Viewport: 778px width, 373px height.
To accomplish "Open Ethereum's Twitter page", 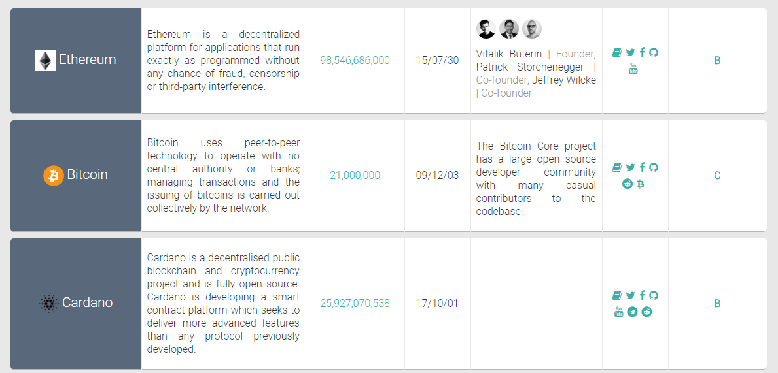I will click(630, 53).
